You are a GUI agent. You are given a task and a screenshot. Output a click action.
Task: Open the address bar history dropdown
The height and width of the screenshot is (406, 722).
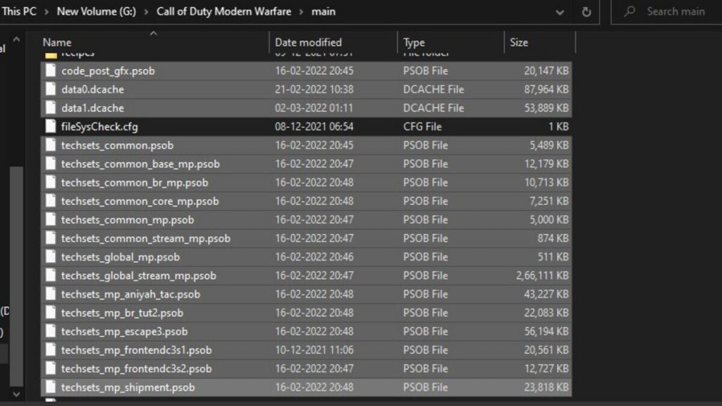(559, 13)
